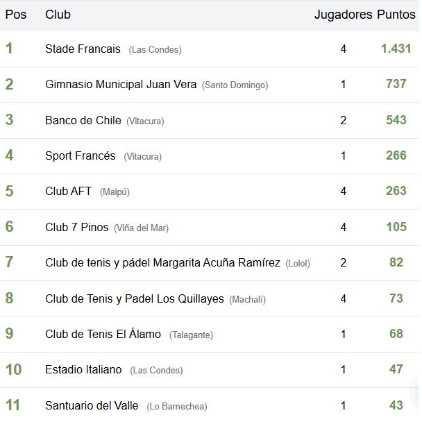
Task: Open the Stade Francais club link
Action: point(83,49)
